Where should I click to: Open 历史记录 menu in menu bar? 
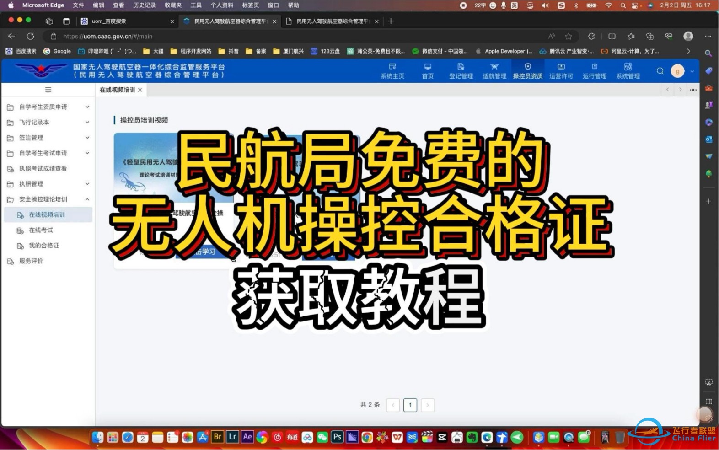[x=144, y=5]
